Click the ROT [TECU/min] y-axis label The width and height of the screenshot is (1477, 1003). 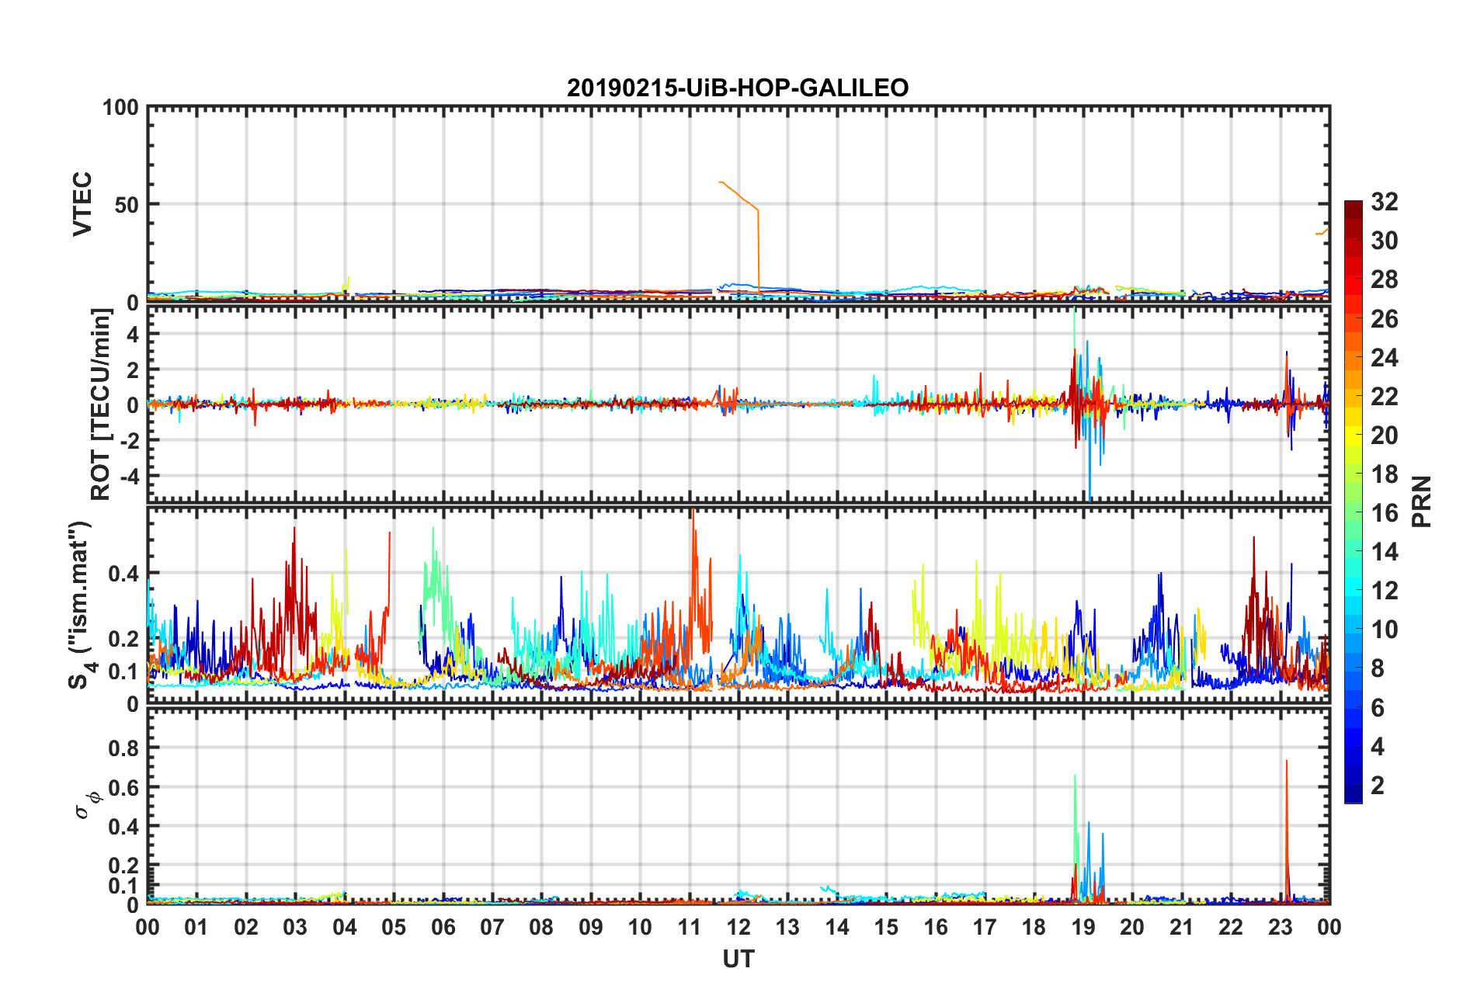(101, 404)
